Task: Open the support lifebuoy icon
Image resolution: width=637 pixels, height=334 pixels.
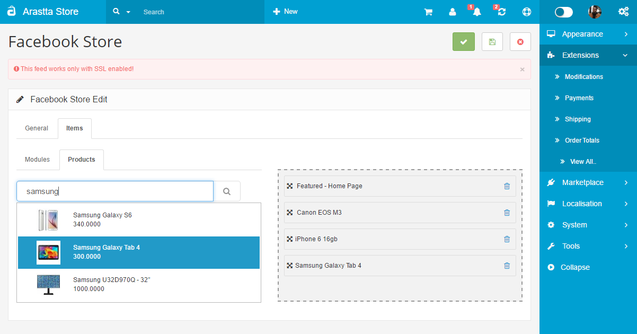Action: [x=526, y=12]
